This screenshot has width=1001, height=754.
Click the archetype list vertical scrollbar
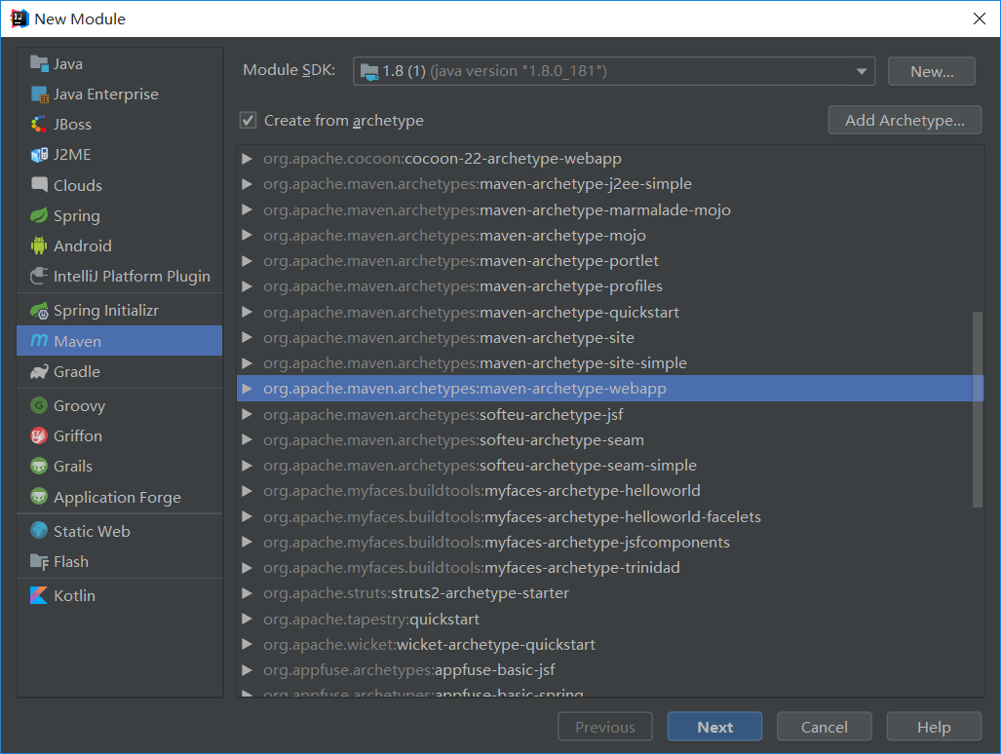(x=978, y=409)
